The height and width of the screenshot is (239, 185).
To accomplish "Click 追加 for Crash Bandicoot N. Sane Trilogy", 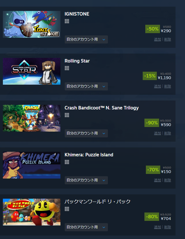I will coord(157,133).
